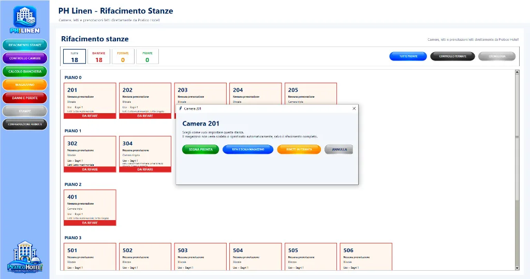
Task: Click the room list scrollbar down arrow
Action: 517,268
